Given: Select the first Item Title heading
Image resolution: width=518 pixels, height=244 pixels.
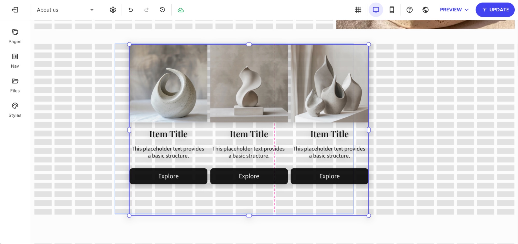Looking at the screenshot, I should 168,134.
